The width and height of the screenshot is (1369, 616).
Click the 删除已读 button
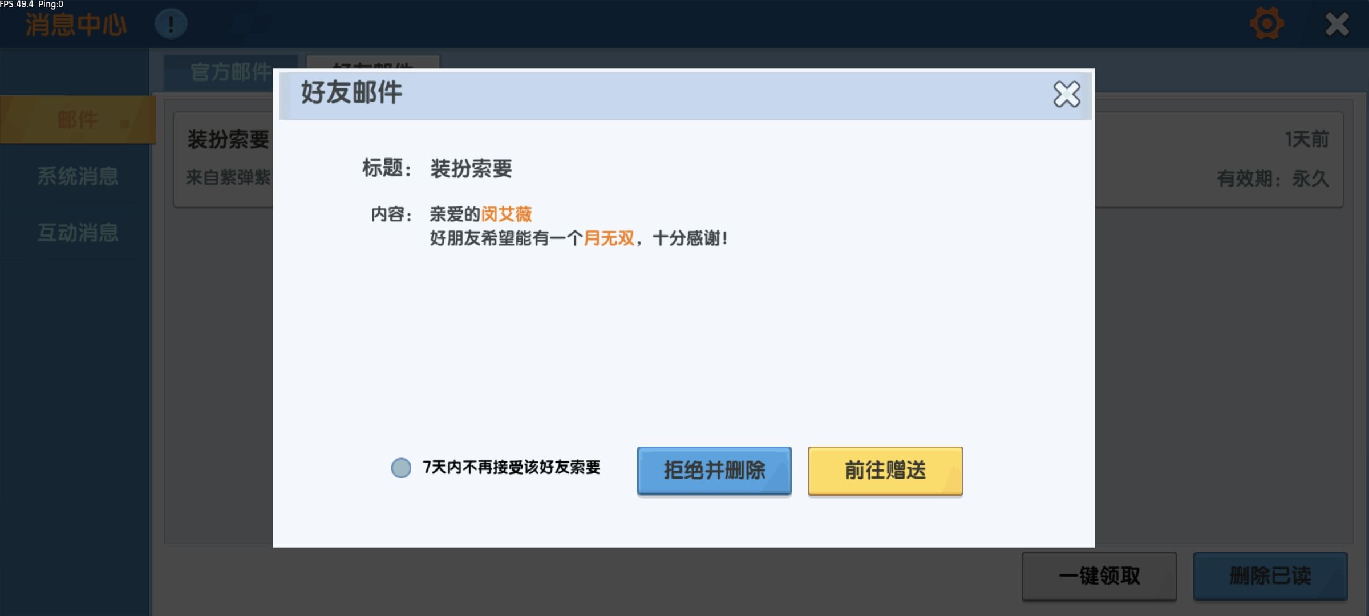coord(1270,576)
